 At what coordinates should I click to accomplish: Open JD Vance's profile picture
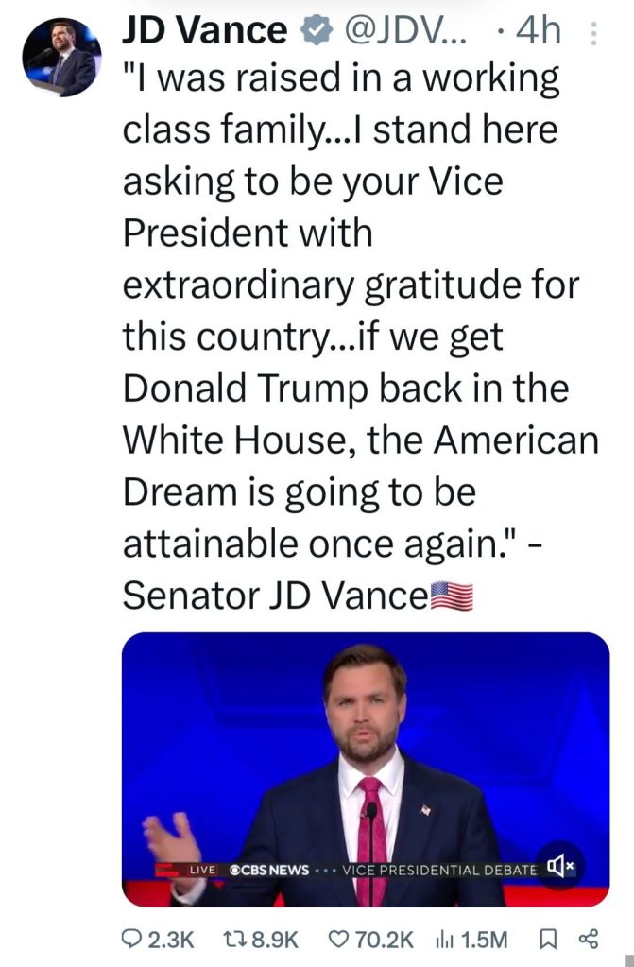61,58
